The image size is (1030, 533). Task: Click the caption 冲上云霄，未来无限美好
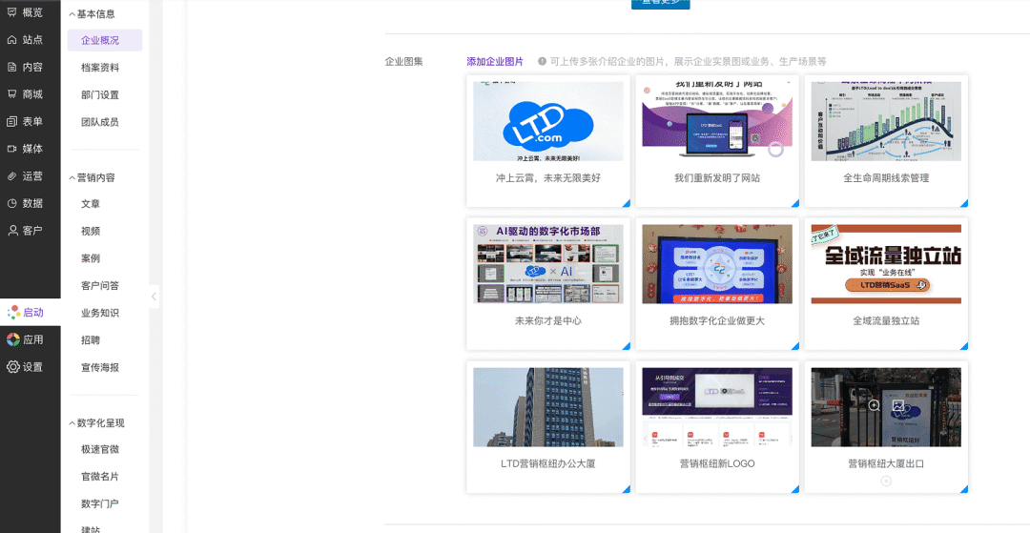tap(547, 178)
